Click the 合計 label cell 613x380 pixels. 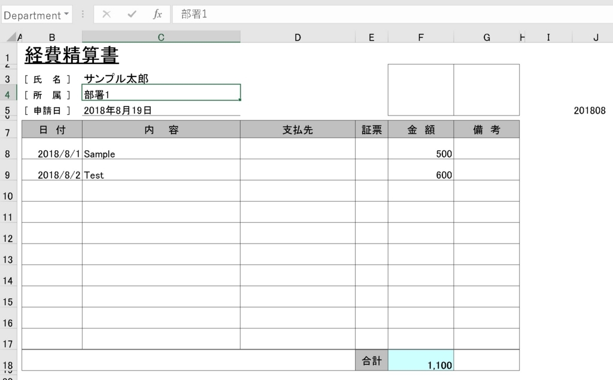click(x=371, y=360)
